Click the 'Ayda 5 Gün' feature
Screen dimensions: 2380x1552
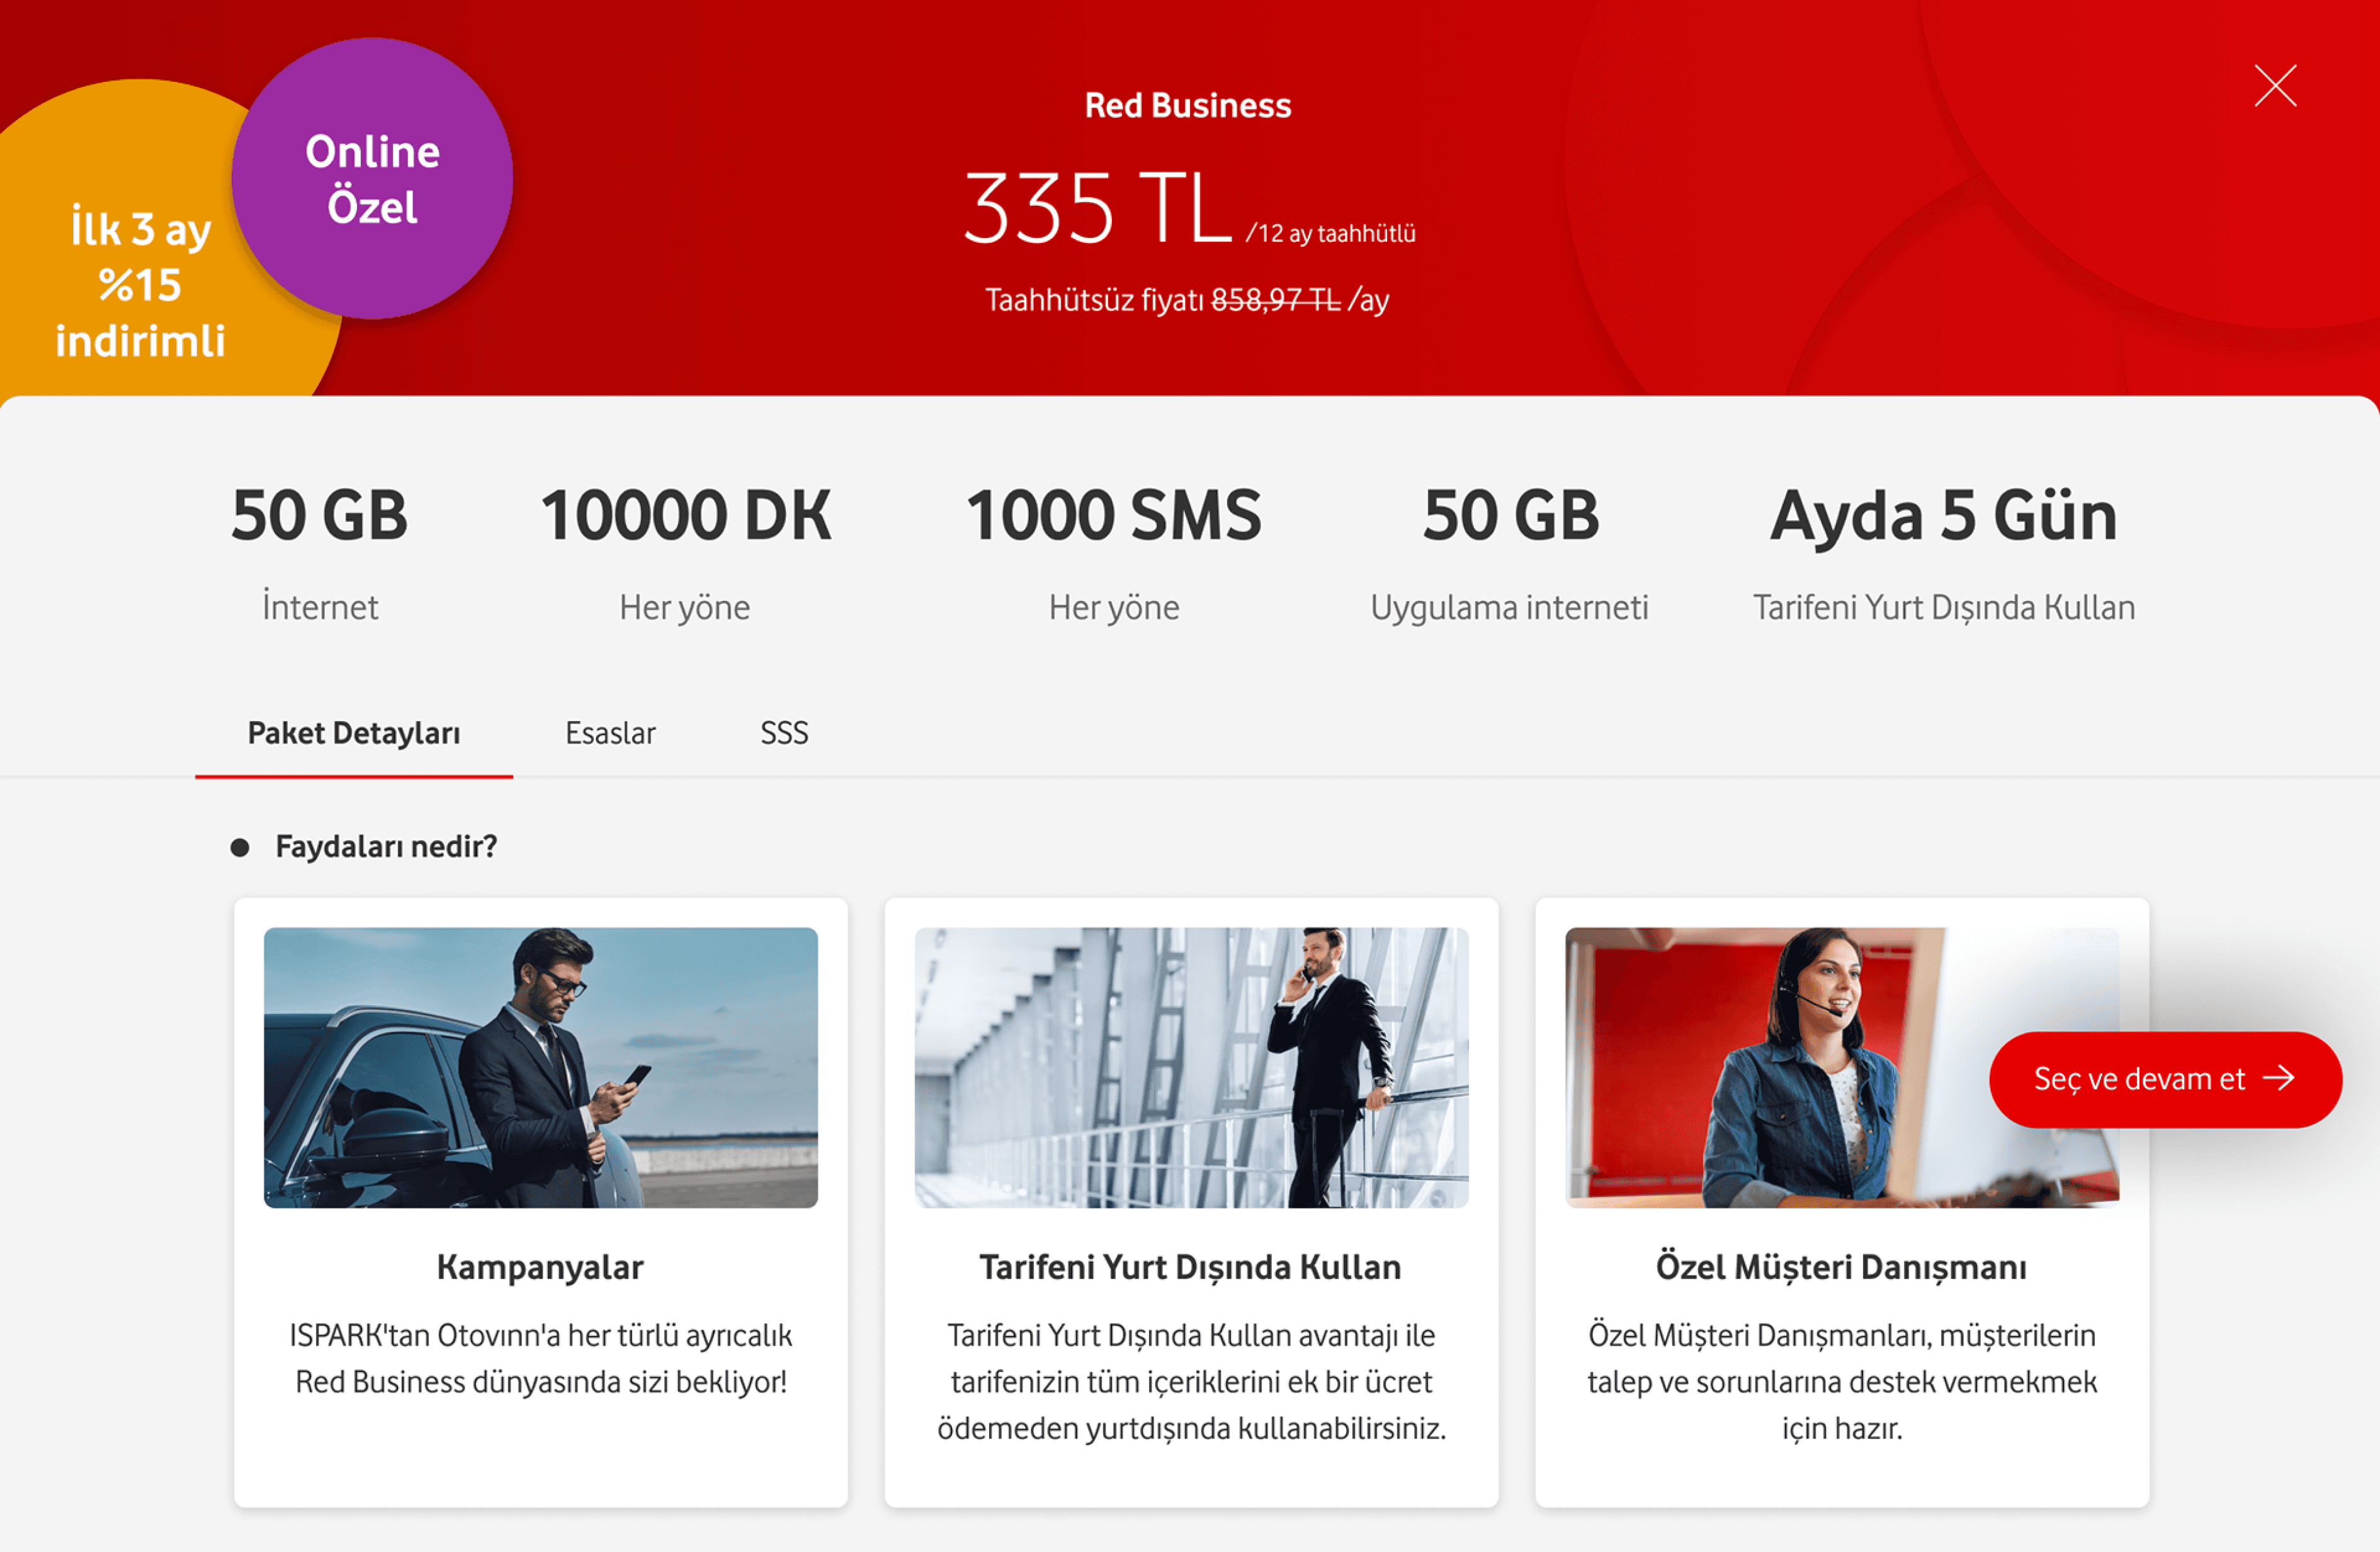[x=1943, y=517]
